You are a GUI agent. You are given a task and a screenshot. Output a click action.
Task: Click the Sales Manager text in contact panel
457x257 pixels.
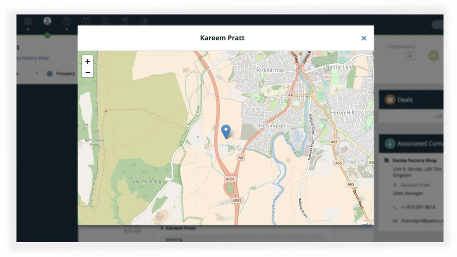[x=408, y=193]
